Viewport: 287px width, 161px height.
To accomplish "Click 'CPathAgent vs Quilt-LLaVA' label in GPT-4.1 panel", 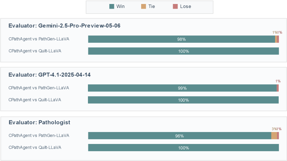I will (x=35, y=100).
